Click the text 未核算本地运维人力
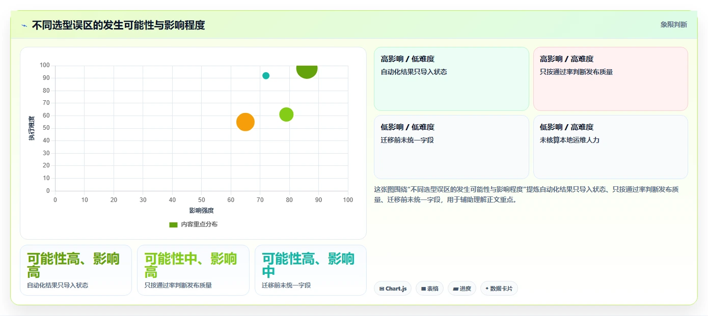Screen dimensions: 708x316 pyautogui.click(x=569, y=140)
